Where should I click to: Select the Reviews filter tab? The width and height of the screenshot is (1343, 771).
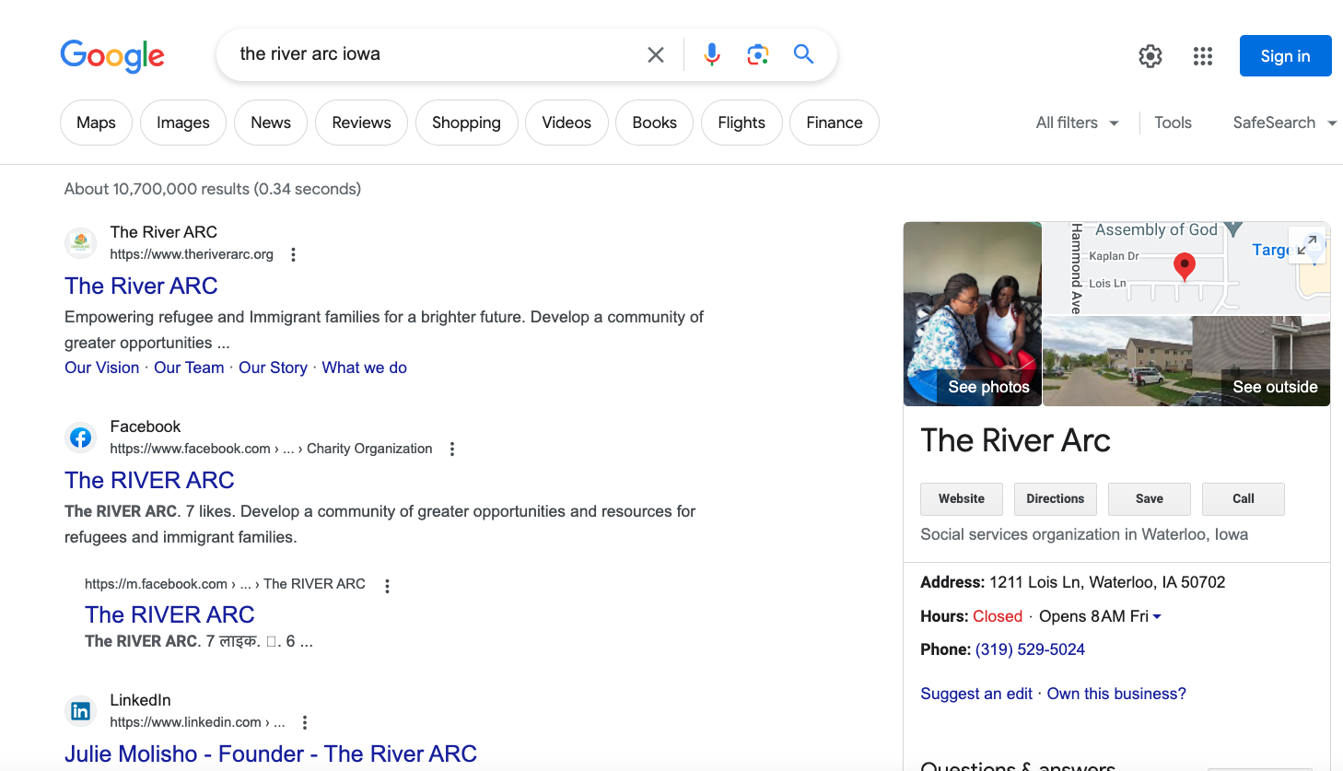coord(361,123)
